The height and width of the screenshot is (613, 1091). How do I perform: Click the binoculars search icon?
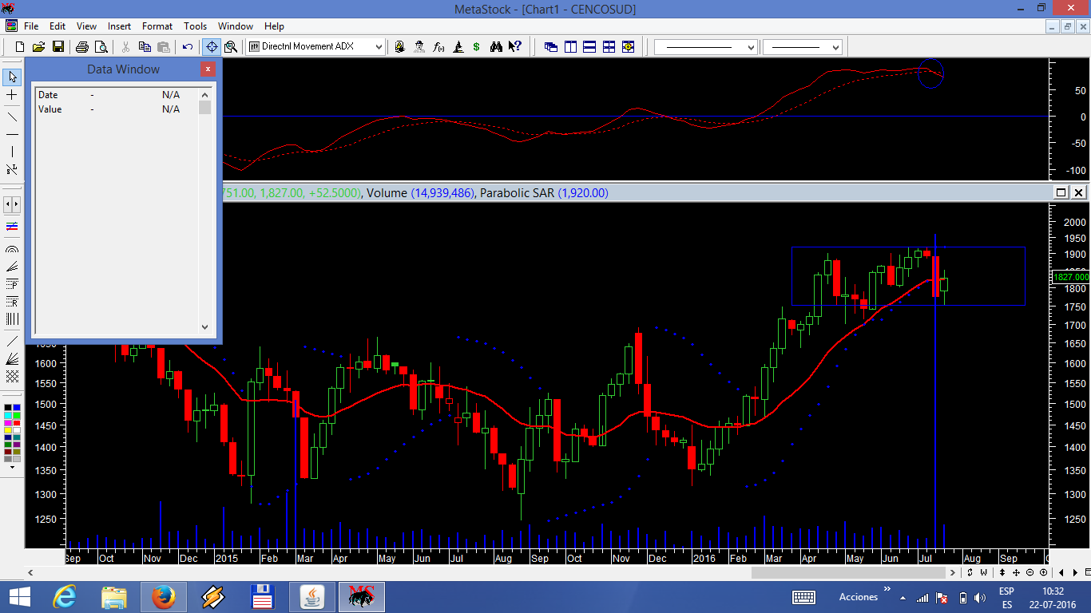pyautogui.click(x=496, y=46)
